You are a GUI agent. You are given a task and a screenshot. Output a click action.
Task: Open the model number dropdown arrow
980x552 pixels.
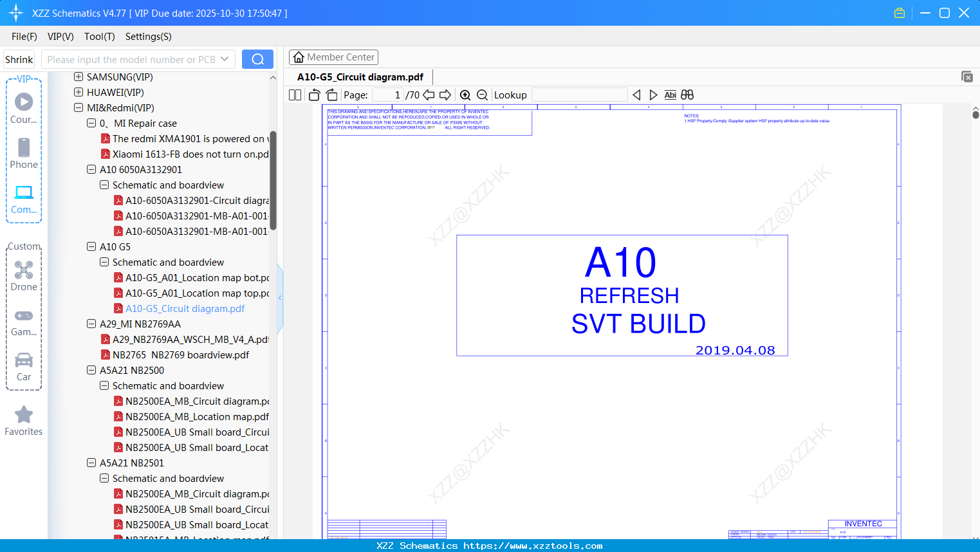225,59
